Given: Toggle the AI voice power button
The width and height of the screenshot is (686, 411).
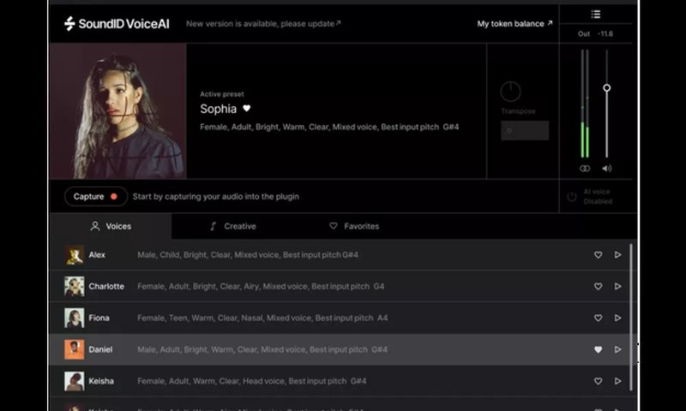Looking at the screenshot, I should tap(572, 197).
